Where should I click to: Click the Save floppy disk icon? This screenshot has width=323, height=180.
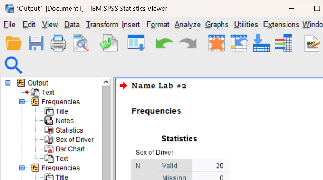(x=36, y=43)
